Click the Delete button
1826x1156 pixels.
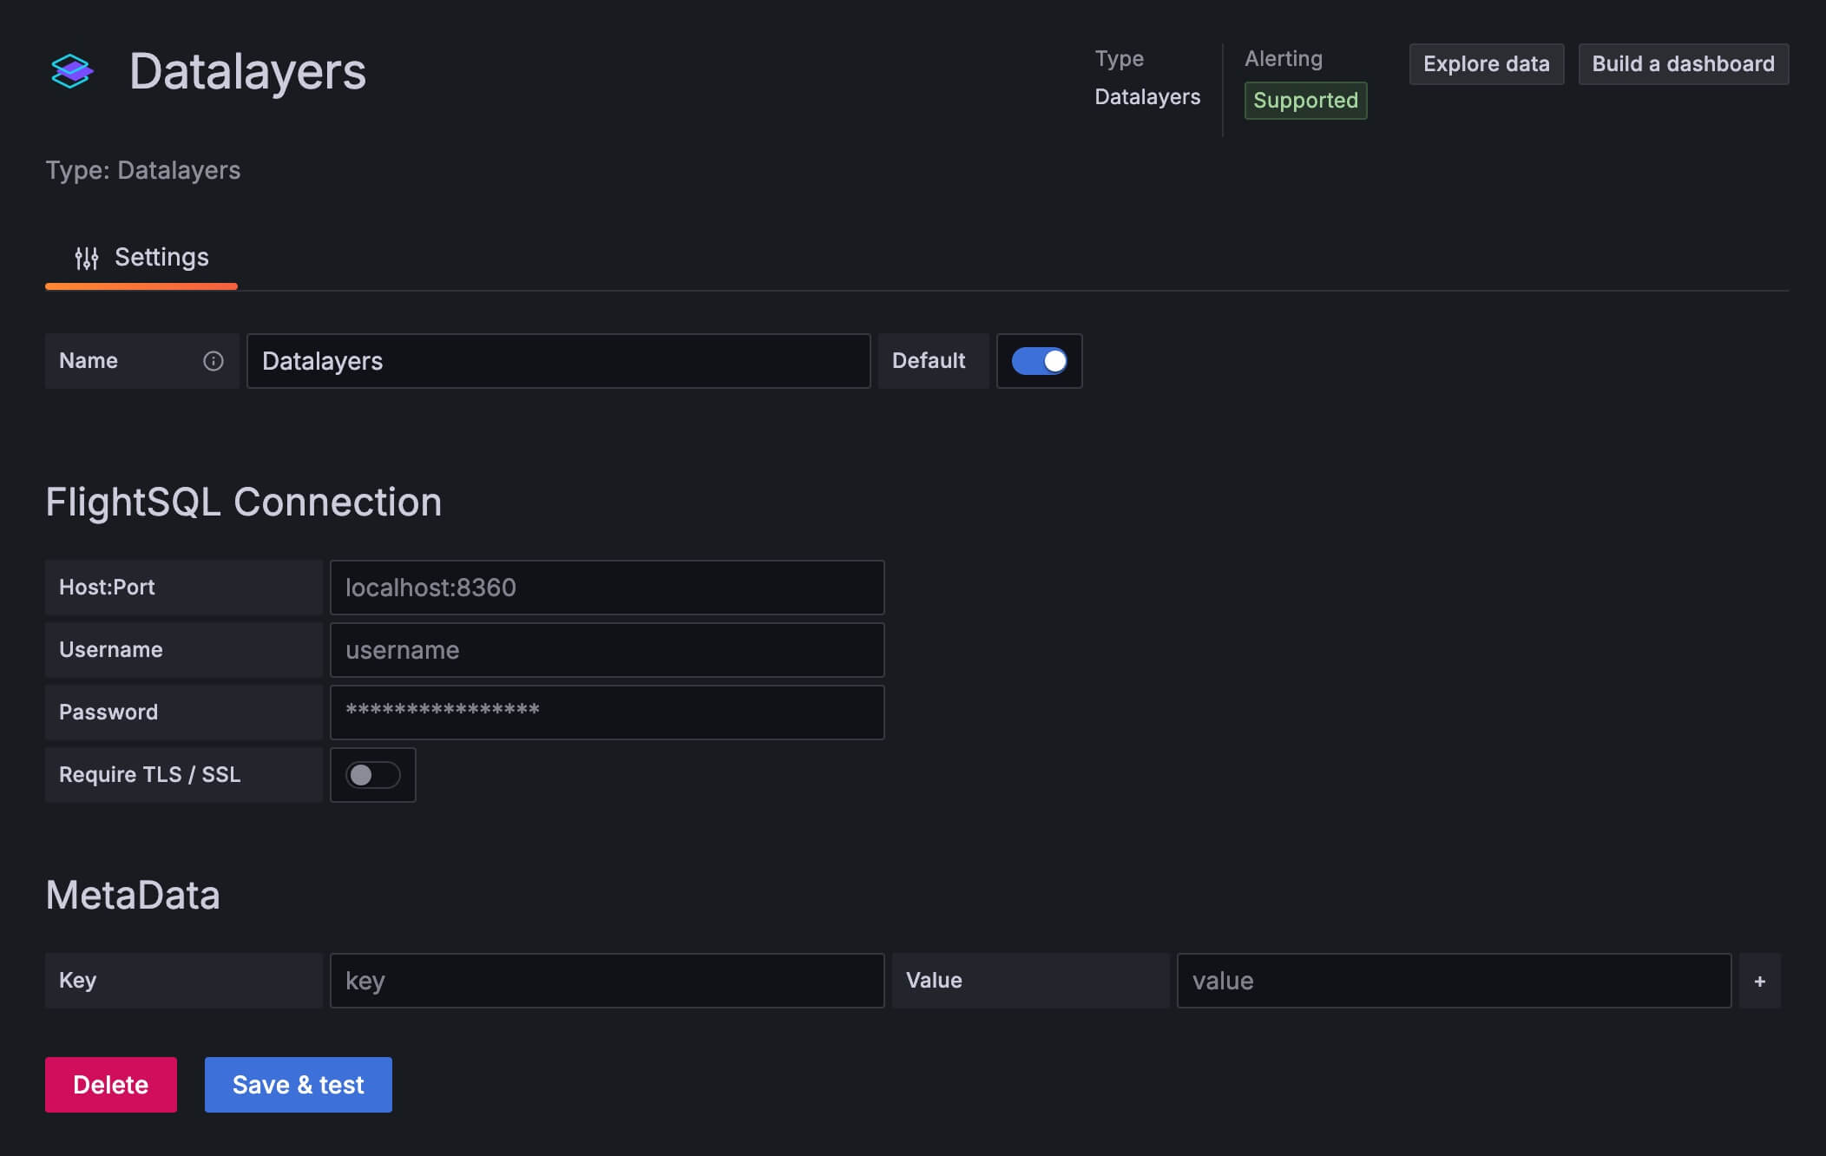point(110,1084)
